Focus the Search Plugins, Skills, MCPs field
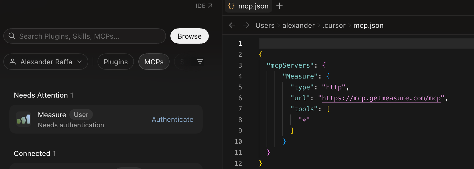This screenshot has width=474, height=169. point(85,36)
